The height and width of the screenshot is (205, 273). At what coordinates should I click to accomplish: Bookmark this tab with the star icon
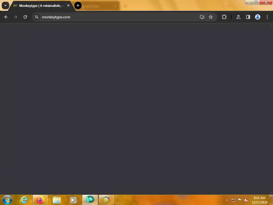point(211,17)
